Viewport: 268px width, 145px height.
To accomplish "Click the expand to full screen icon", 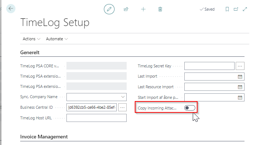I will click(245, 9).
